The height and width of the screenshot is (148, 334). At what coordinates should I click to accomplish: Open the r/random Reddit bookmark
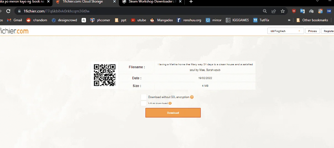click(37, 20)
